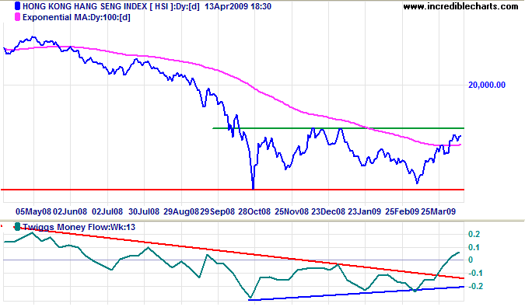
Task: Click the red horizontal support line
Action: coord(233,190)
